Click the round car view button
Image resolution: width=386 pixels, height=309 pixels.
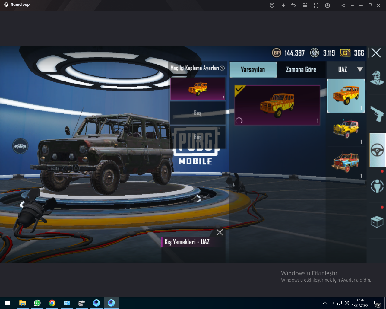pyautogui.click(x=20, y=146)
